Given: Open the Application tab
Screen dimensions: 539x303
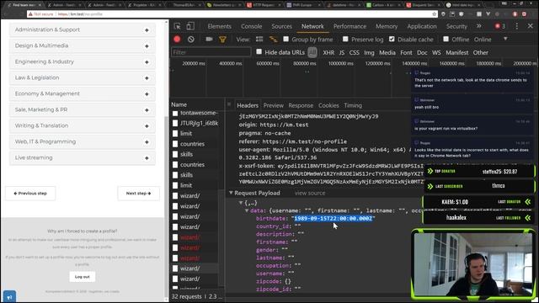Looking at the screenshot, I should click(x=422, y=26).
